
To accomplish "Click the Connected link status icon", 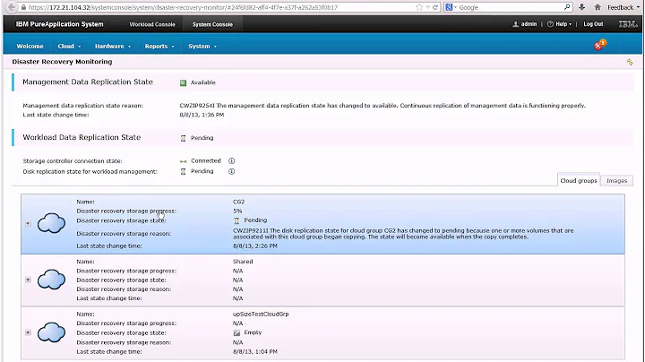I will coord(183,161).
